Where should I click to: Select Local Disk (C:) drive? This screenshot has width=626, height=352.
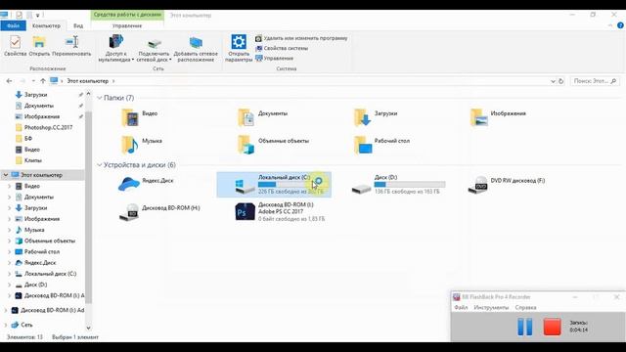(x=274, y=185)
